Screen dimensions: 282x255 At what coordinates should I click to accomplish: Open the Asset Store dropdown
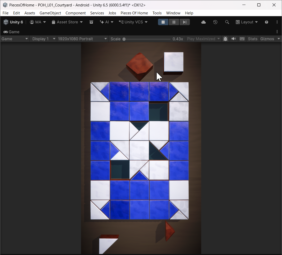coord(67,22)
